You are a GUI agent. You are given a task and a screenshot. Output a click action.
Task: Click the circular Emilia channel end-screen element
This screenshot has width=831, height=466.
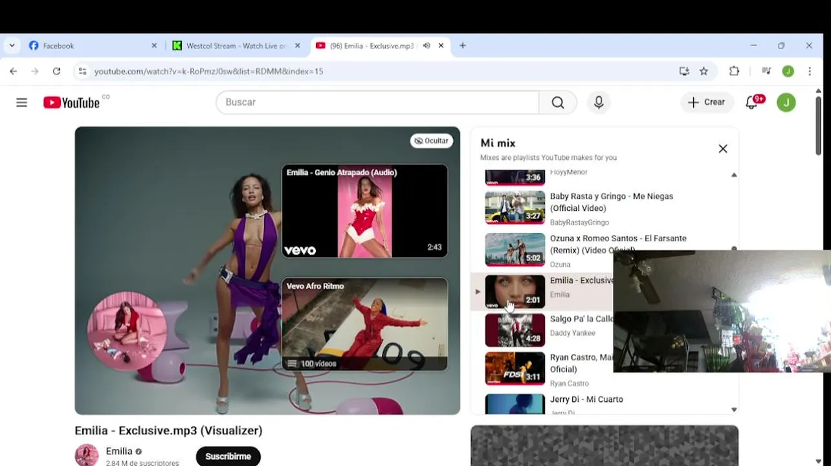(127, 331)
